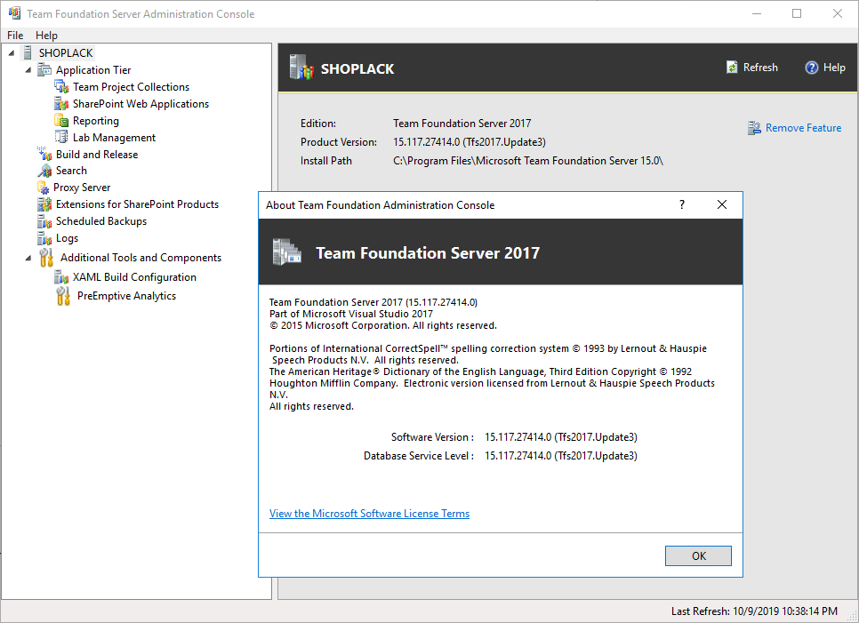
Task: Click the SHOPLACK server icon in tree
Action: click(x=28, y=52)
